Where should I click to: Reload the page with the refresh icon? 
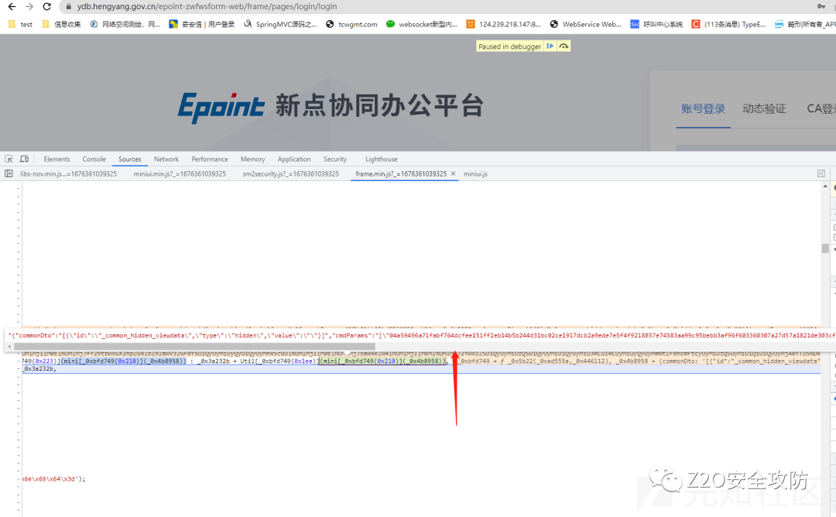47,6
